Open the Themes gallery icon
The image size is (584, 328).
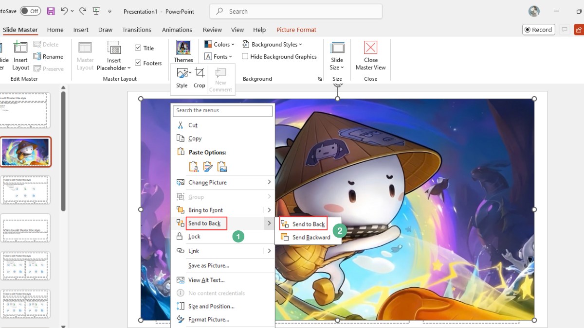pos(183,48)
